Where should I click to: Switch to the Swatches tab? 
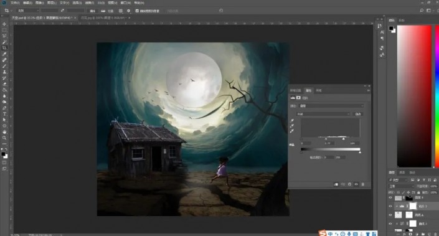coord(402,21)
